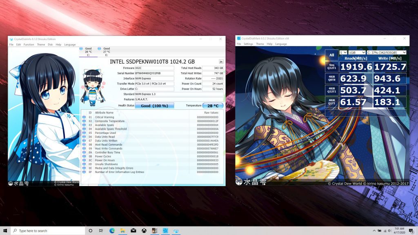Open the Settings menu in CrystalDiskMark
The image size is (418, 235).
click(x=248, y=44)
